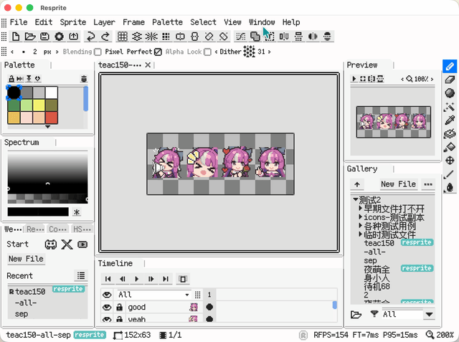Image resolution: width=459 pixels, height=342 pixels.
Task: Collapse the 测试2 gallery folder
Action: (x=356, y=199)
